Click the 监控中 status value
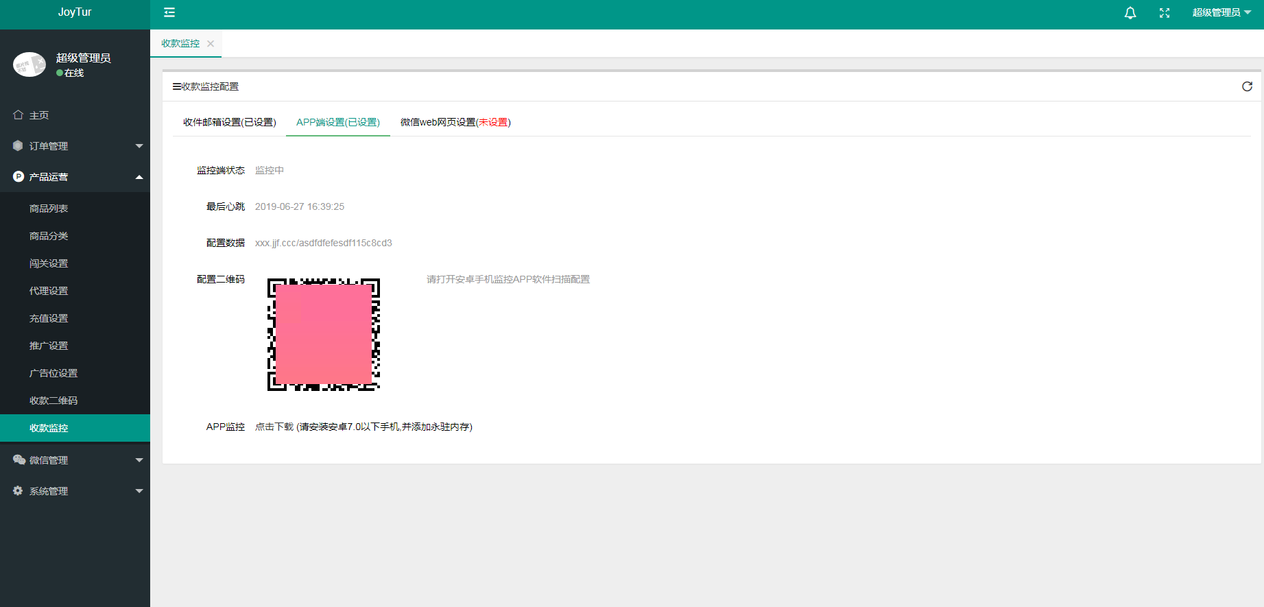The width and height of the screenshot is (1264, 607). tap(270, 170)
